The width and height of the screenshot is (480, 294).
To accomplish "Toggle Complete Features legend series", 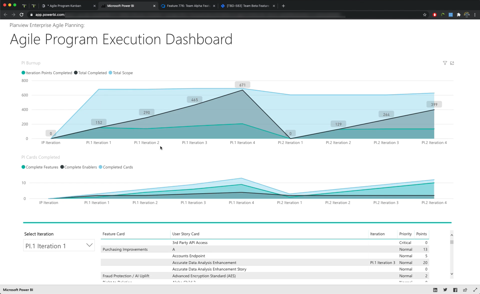I will click(40, 167).
